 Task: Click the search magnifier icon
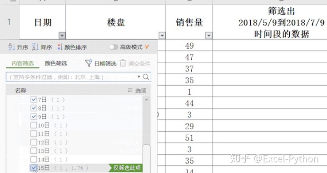pyautogui.click(x=146, y=77)
